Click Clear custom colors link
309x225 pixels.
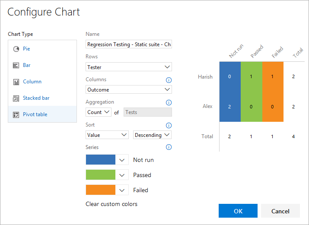pos(111,204)
